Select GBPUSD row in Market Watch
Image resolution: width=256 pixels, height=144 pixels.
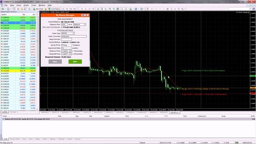18,18
